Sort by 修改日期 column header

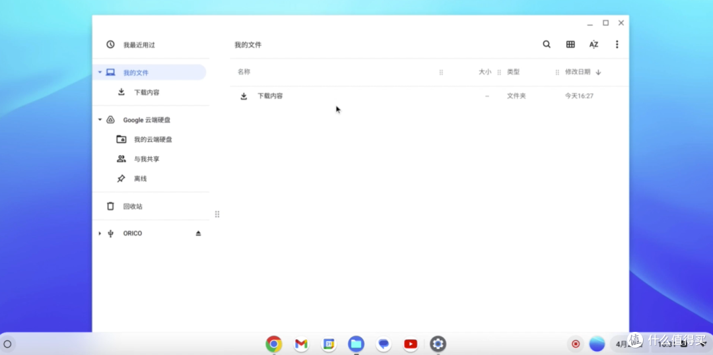578,72
